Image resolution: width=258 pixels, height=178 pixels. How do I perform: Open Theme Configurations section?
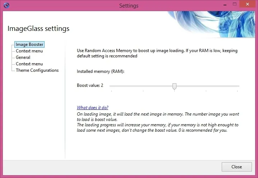tap(37, 70)
